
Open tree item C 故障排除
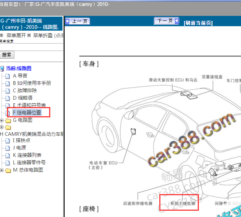25,90
